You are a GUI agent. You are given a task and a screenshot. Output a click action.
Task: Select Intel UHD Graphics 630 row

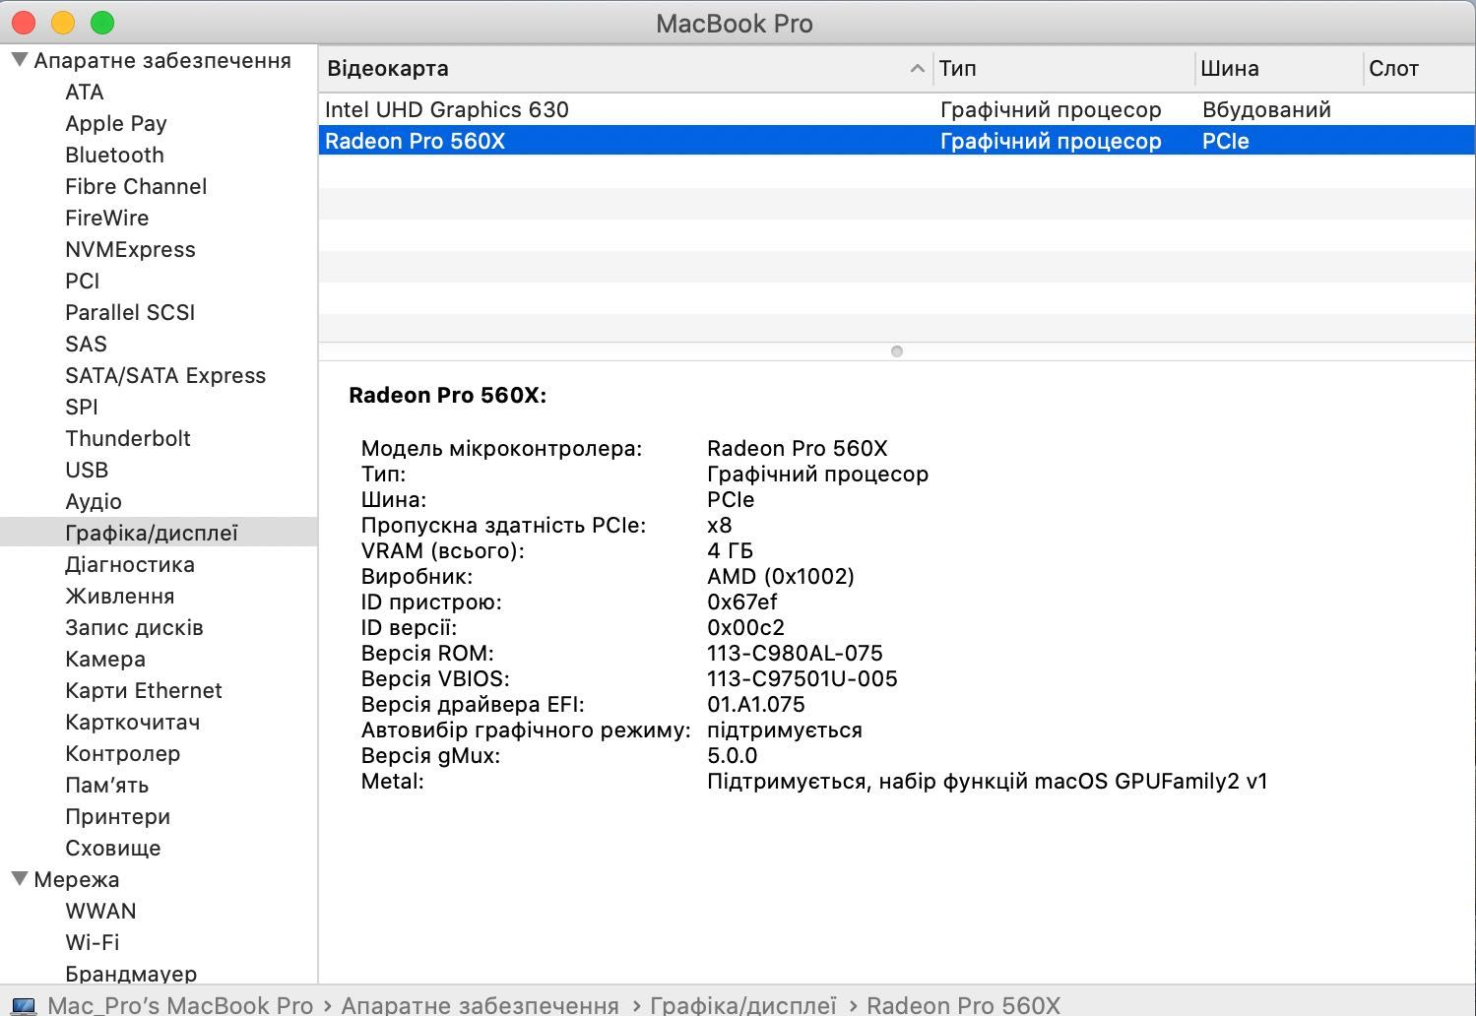coord(896,109)
